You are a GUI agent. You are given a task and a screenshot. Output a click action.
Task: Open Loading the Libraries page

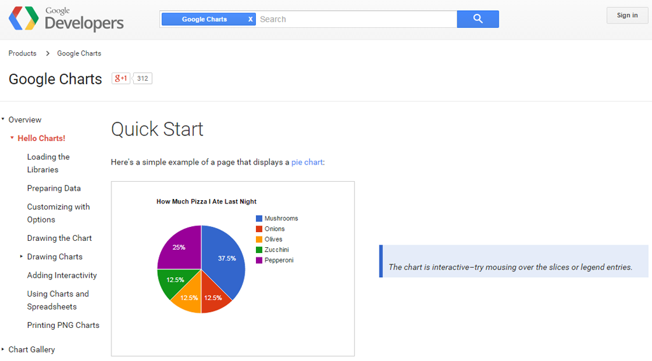48,163
